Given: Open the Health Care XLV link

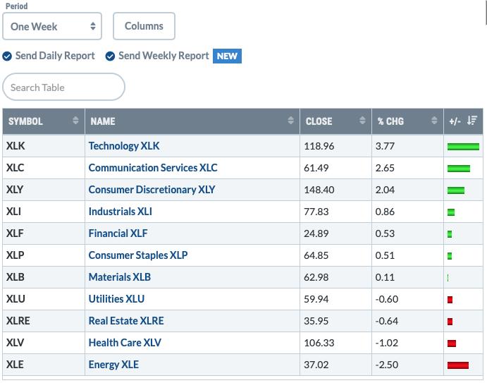Looking at the screenshot, I should 125,343.
